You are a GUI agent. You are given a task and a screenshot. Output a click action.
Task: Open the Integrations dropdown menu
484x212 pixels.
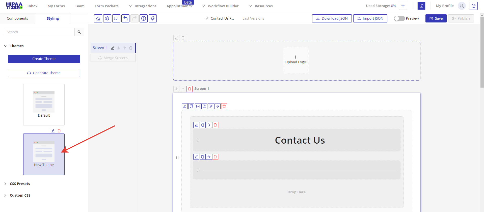pyautogui.click(x=143, y=6)
